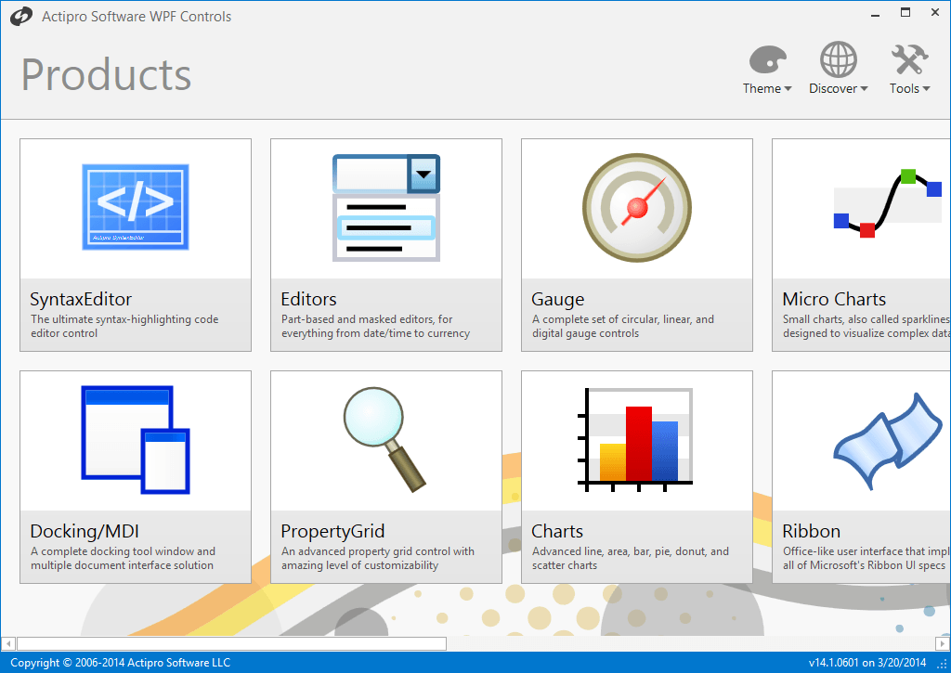Open the Editors product title
Viewport: 951px width, 673px height.
click(308, 300)
